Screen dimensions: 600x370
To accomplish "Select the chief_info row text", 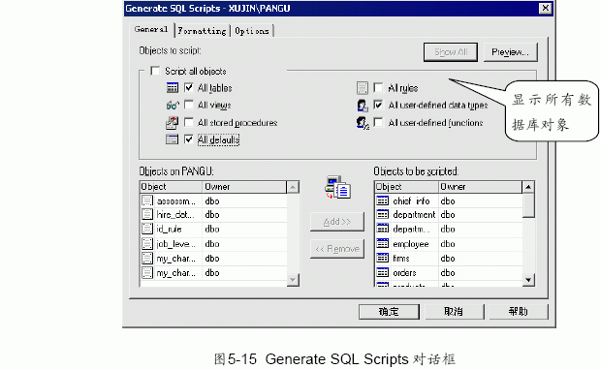I will (x=411, y=200).
